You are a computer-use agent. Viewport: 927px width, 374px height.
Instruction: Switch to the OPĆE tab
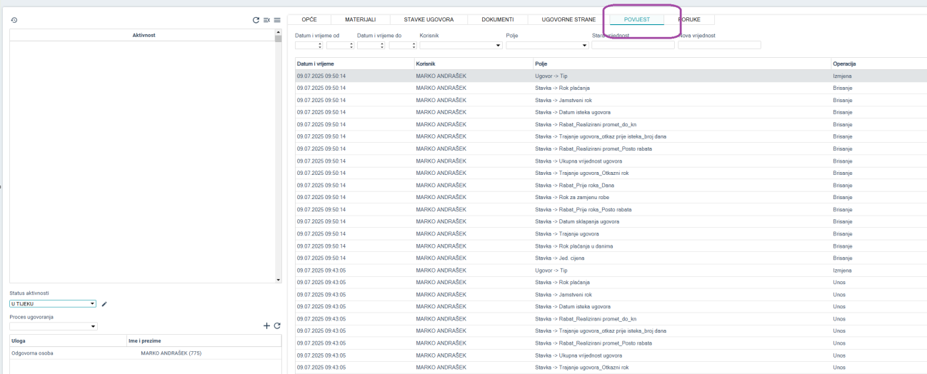pos(309,19)
